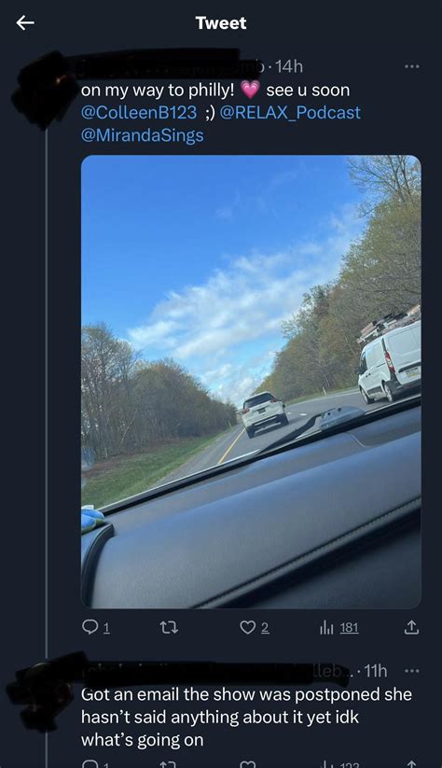Open the profile avatar of the first tweet author

click(x=42, y=91)
